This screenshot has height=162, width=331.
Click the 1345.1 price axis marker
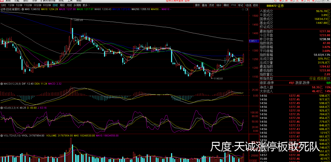253,41
